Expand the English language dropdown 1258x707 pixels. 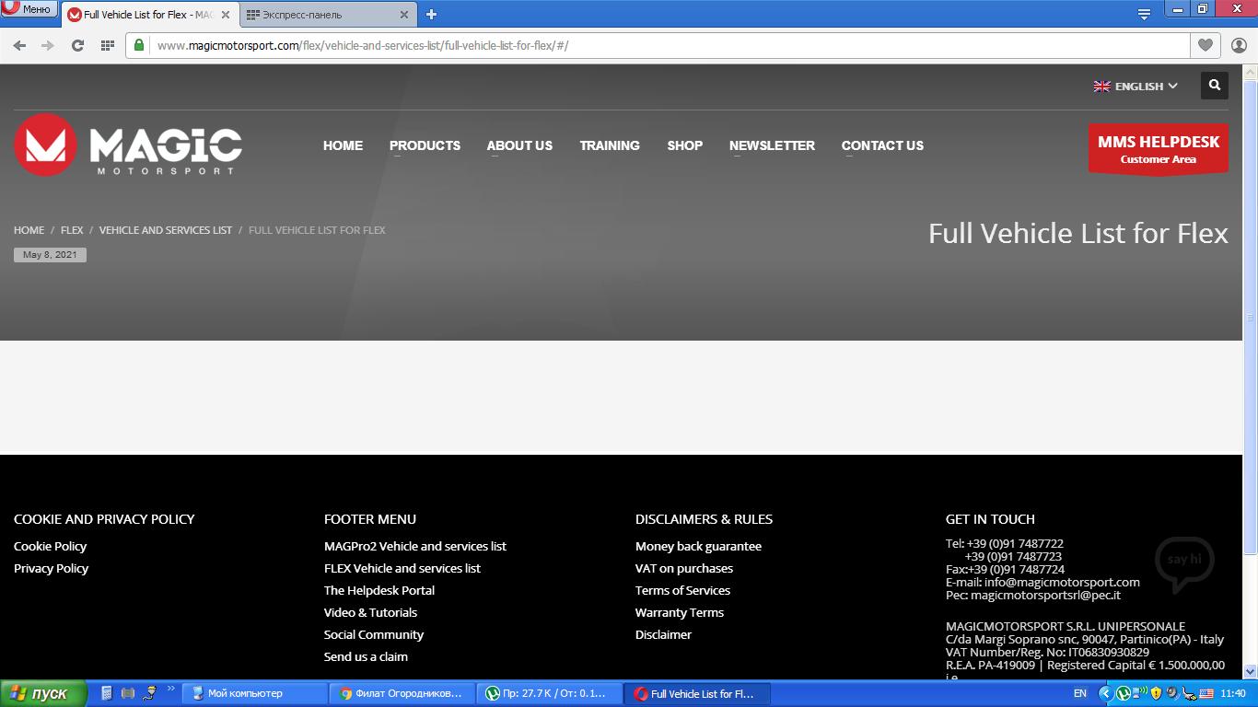(1136, 86)
